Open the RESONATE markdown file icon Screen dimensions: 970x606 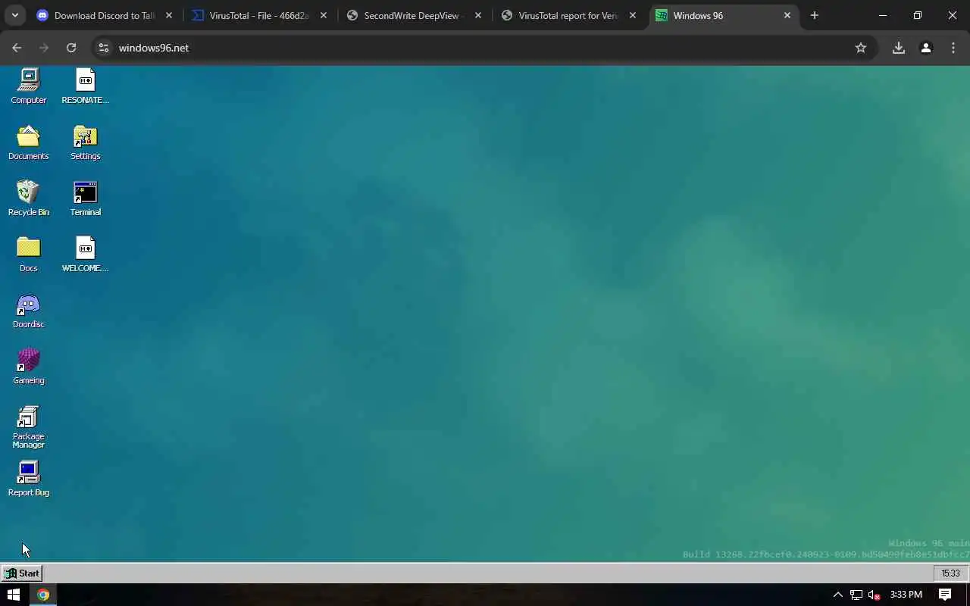[85, 86]
